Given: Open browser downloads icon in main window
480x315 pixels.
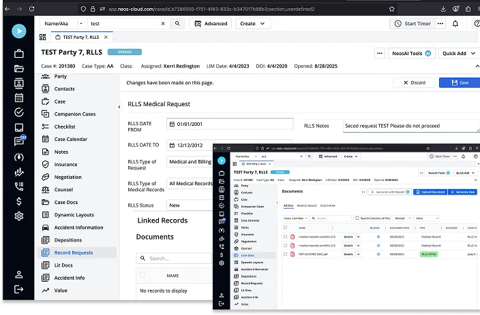Looking at the screenshot, I should (x=443, y=9).
